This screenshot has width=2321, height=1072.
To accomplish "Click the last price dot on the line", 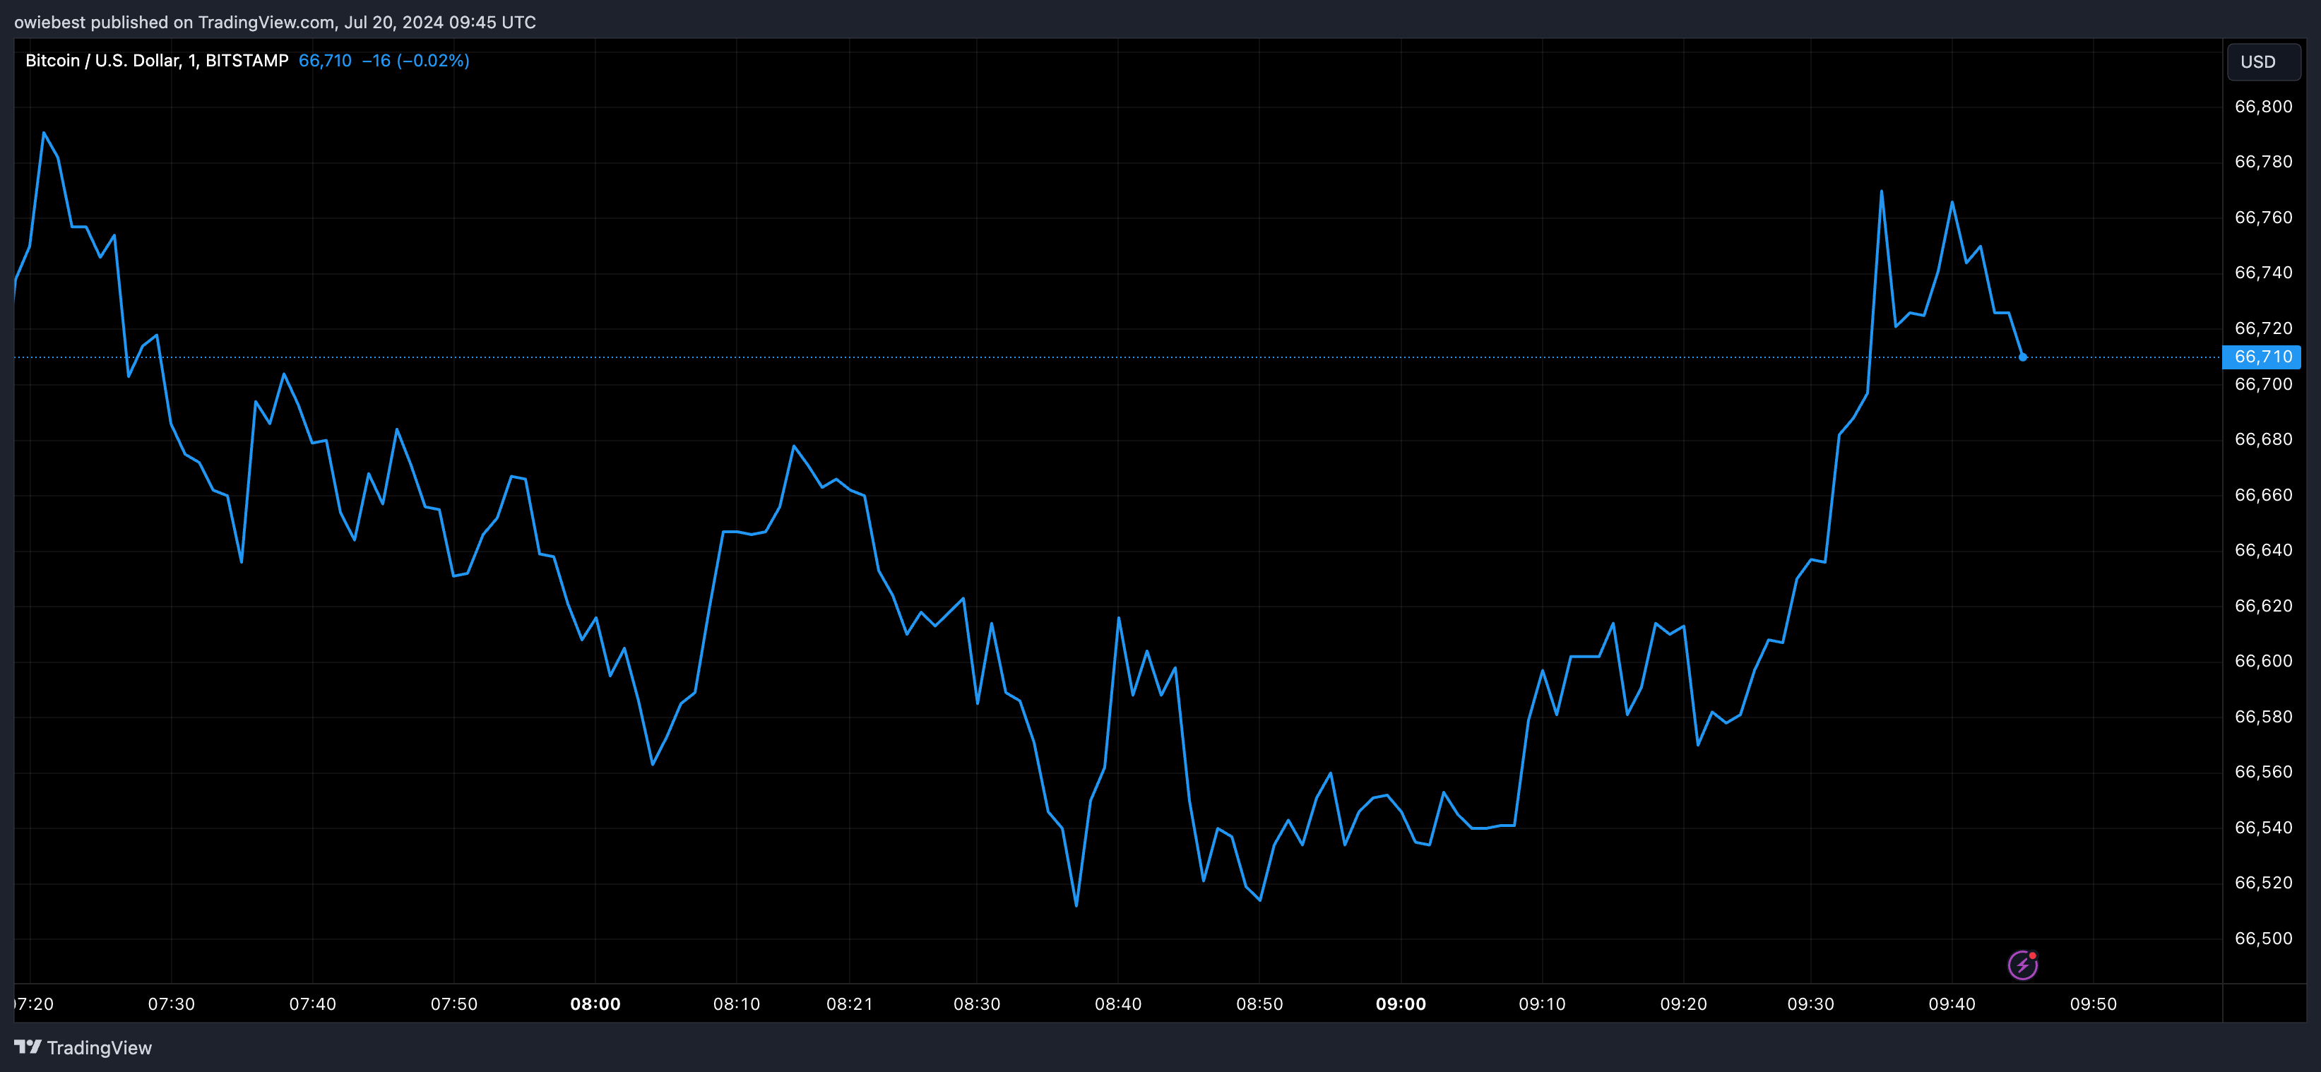I will [x=2023, y=357].
